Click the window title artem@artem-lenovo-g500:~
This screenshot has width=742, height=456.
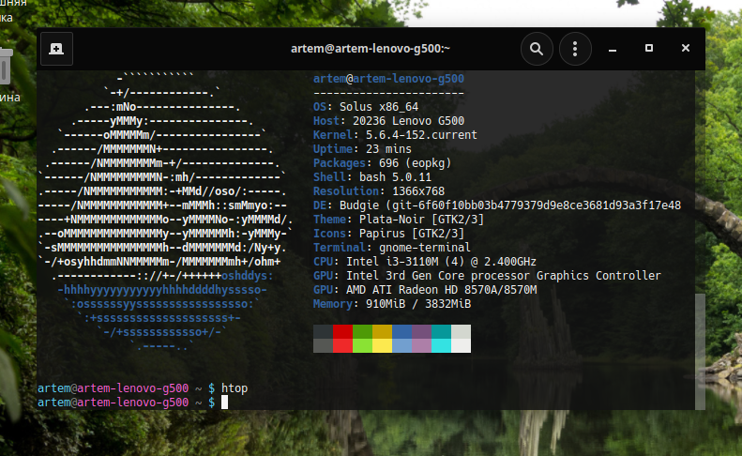click(370, 48)
